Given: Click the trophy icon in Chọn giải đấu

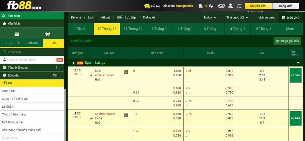Looking at the screenshot, I should pos(278,41).
